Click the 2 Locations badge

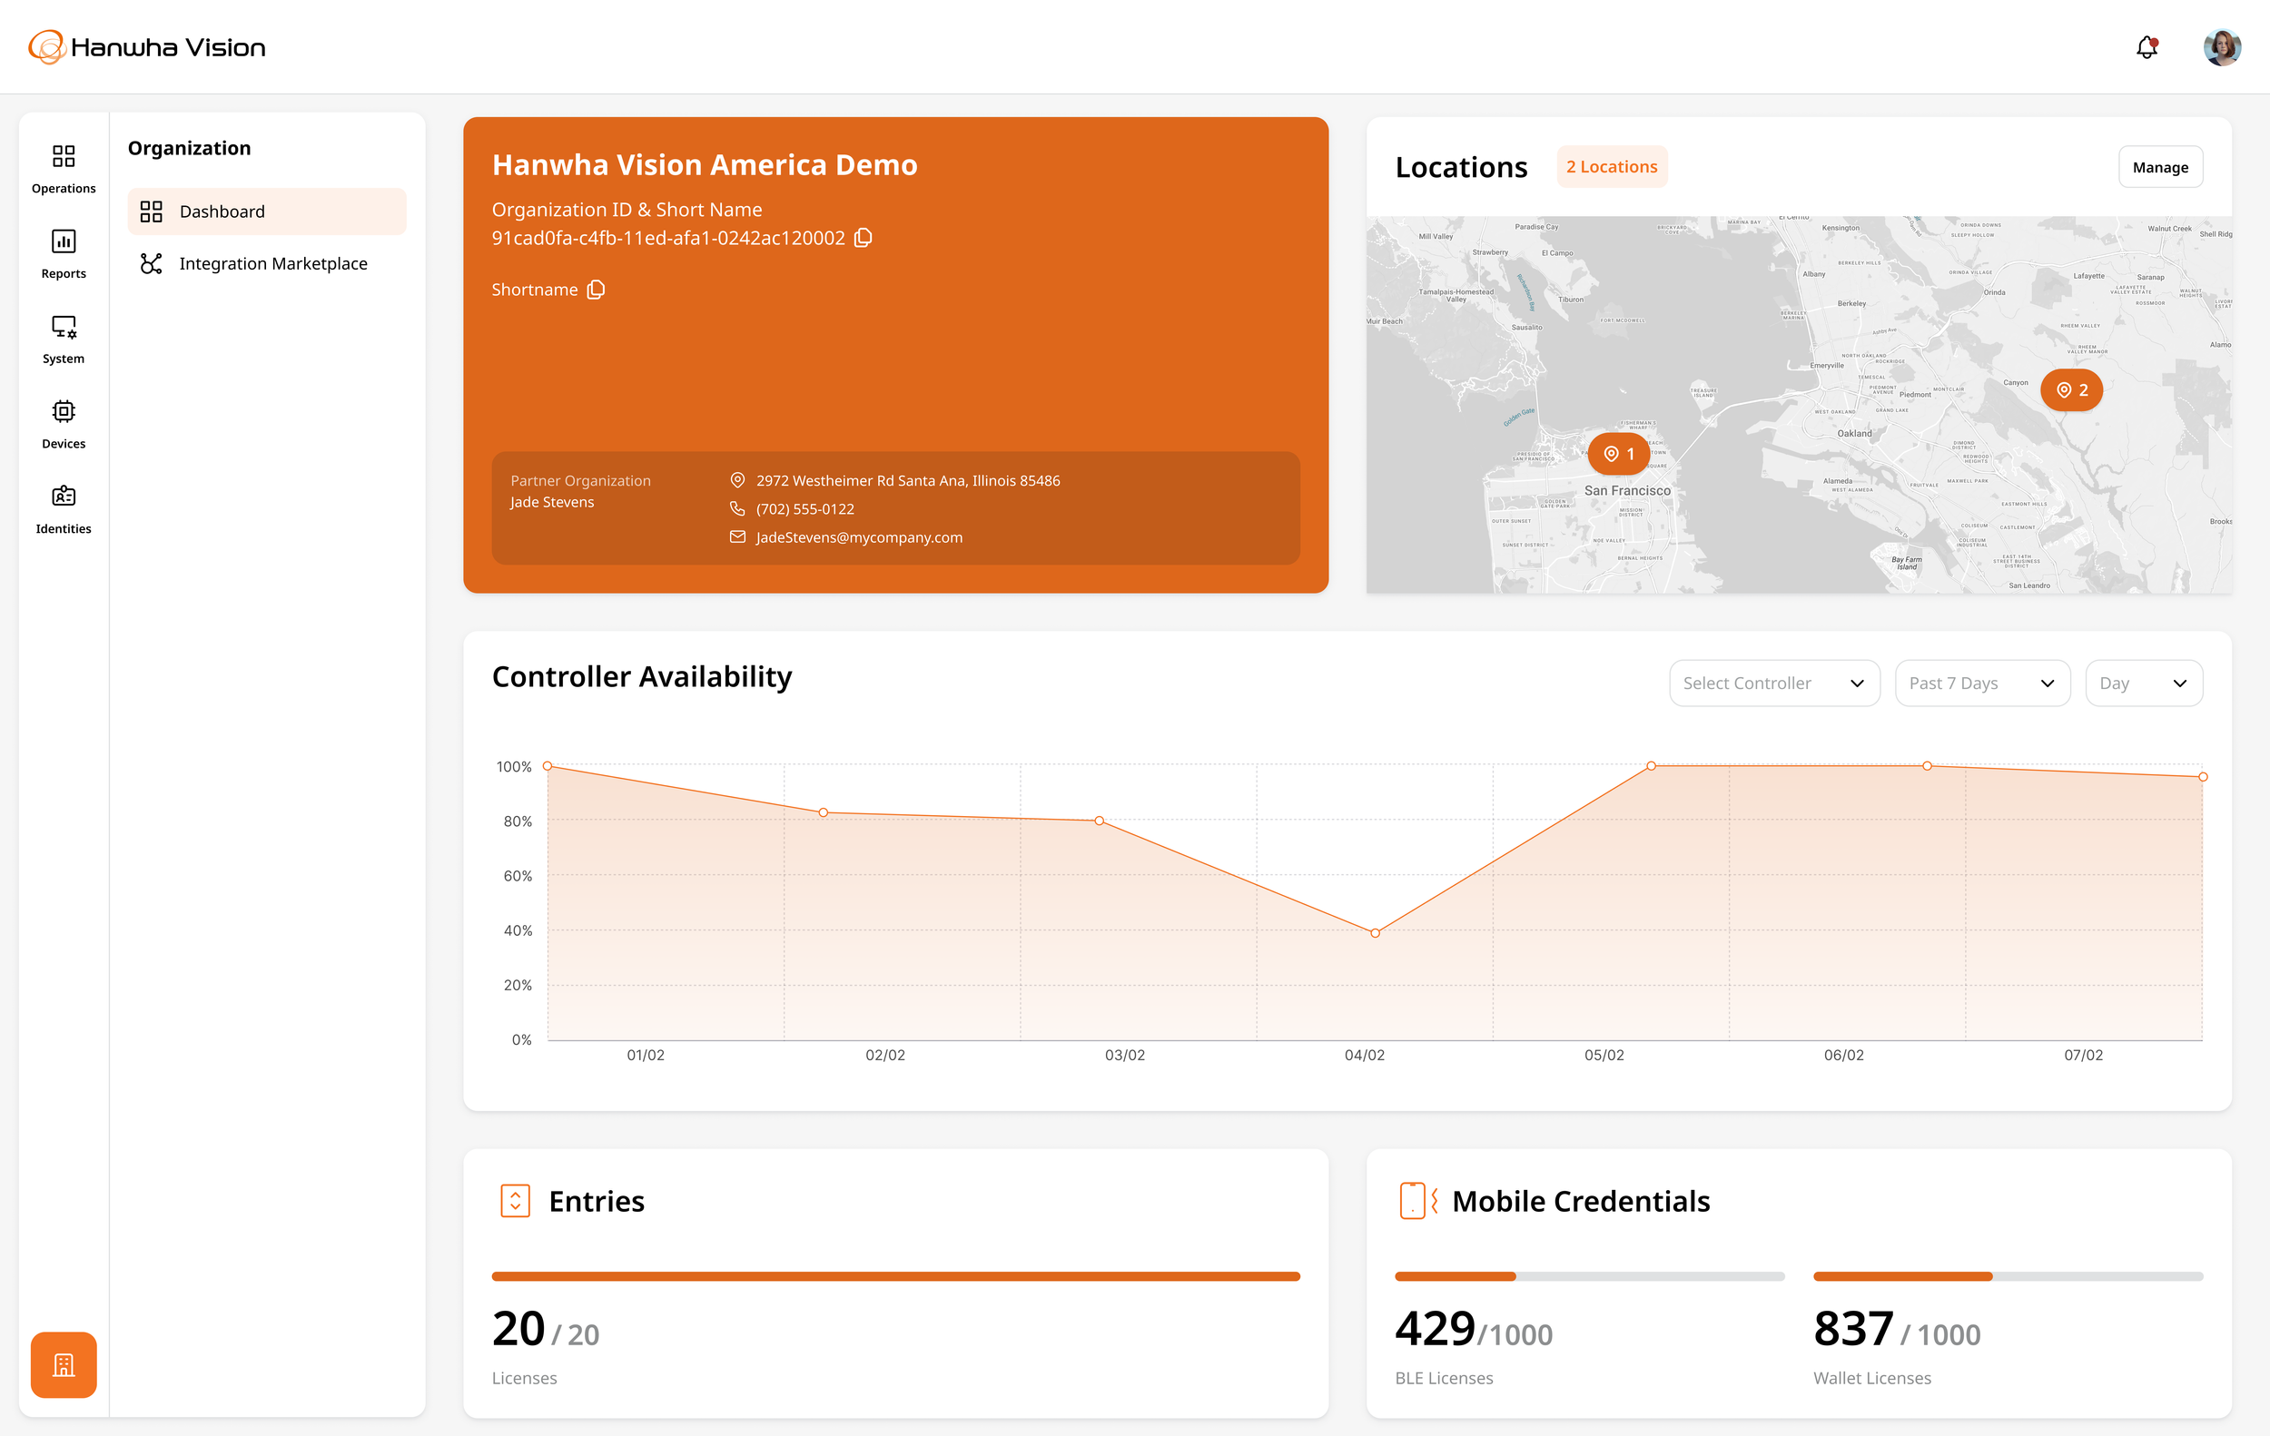(x=1611, y=167)
